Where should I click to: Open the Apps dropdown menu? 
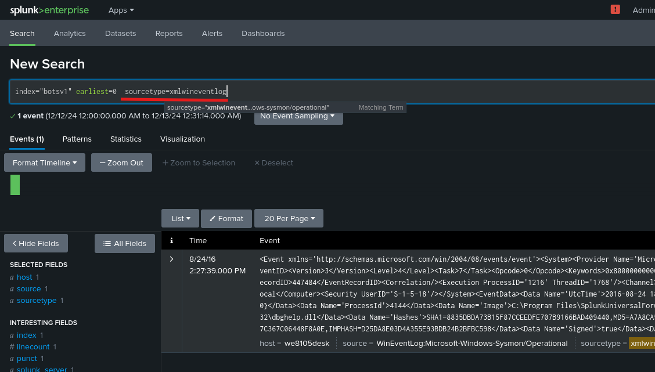point(121,10)
